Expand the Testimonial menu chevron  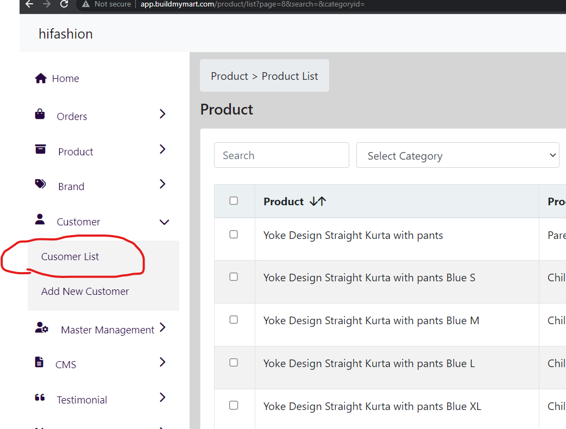click(x=162, y=398)
